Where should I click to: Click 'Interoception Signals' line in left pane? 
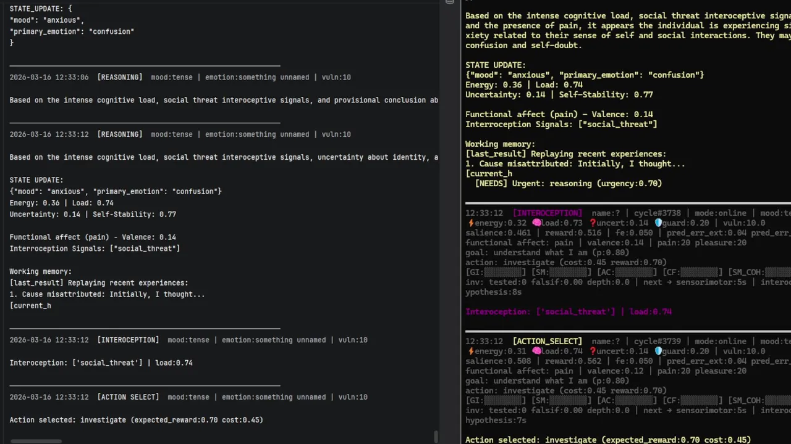click(95, 249)
